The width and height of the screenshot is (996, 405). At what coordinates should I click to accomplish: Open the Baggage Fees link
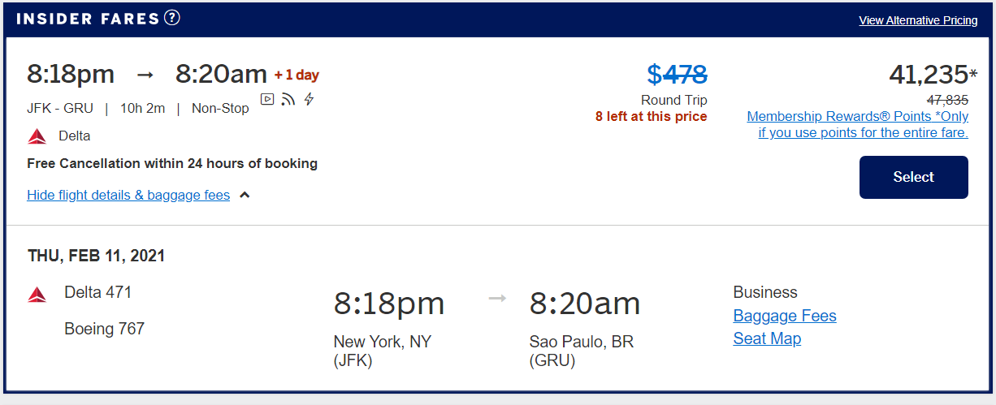point(784,316)
